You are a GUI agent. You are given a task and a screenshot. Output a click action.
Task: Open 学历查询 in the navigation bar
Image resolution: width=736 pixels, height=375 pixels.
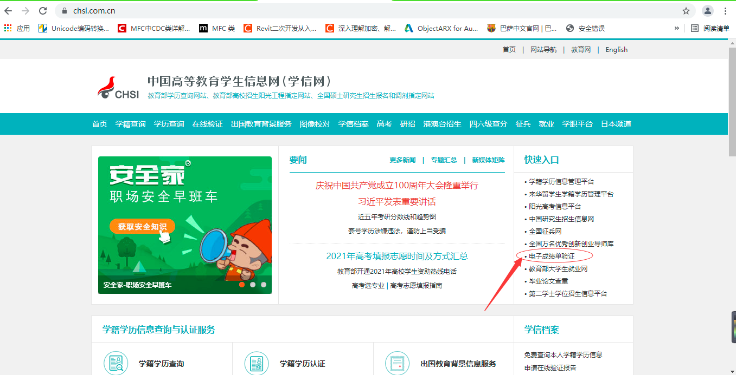169,124
